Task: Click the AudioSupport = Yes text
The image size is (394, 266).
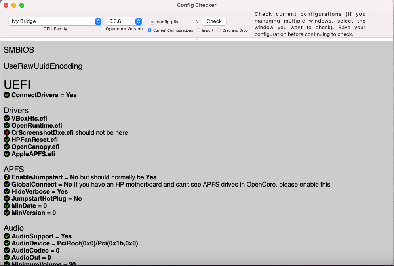Action: [x=42, y=236]
